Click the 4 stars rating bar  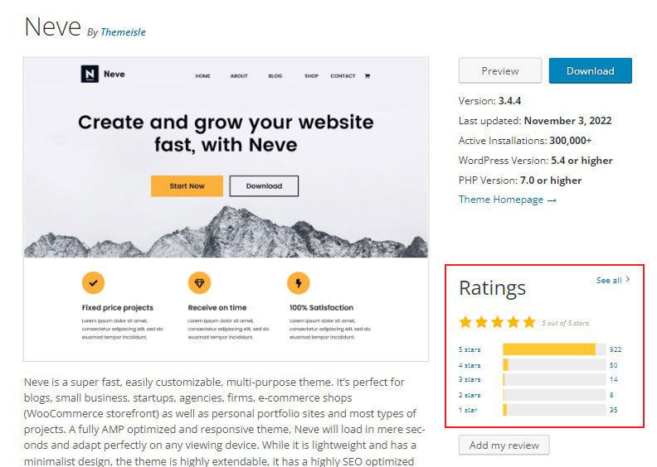pos(554,364)
